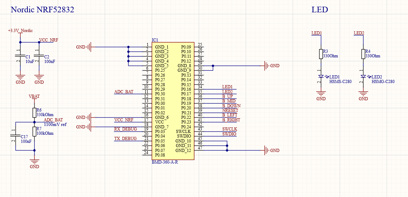Select capacitor C1 10uF symbol
This screenshot has width=408, height=197.
pyautogui.click(x=20, y=56)
